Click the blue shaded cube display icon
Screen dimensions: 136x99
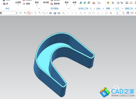pos(55,13)
